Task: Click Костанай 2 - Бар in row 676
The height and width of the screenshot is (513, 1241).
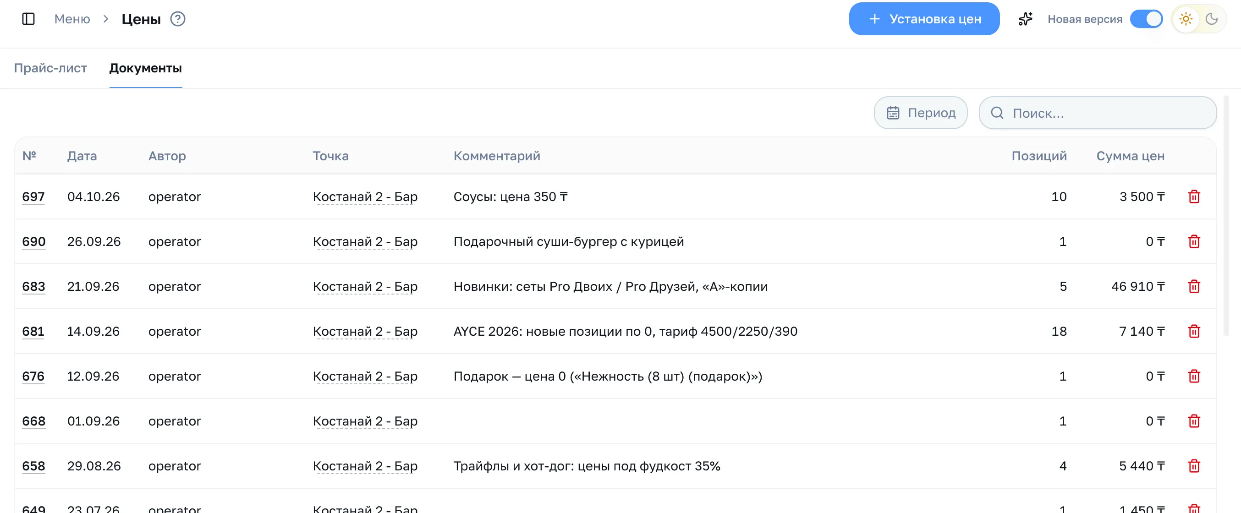Action: tap(365, 376)
